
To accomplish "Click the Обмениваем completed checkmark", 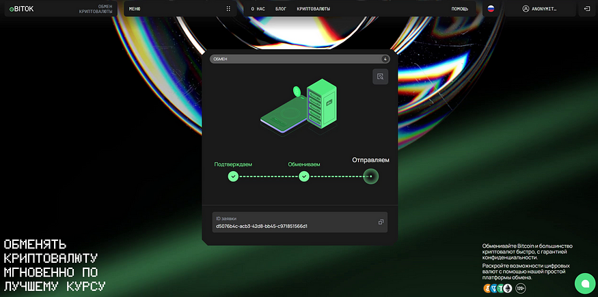I will pyautogui.click(x=304, y=177).
